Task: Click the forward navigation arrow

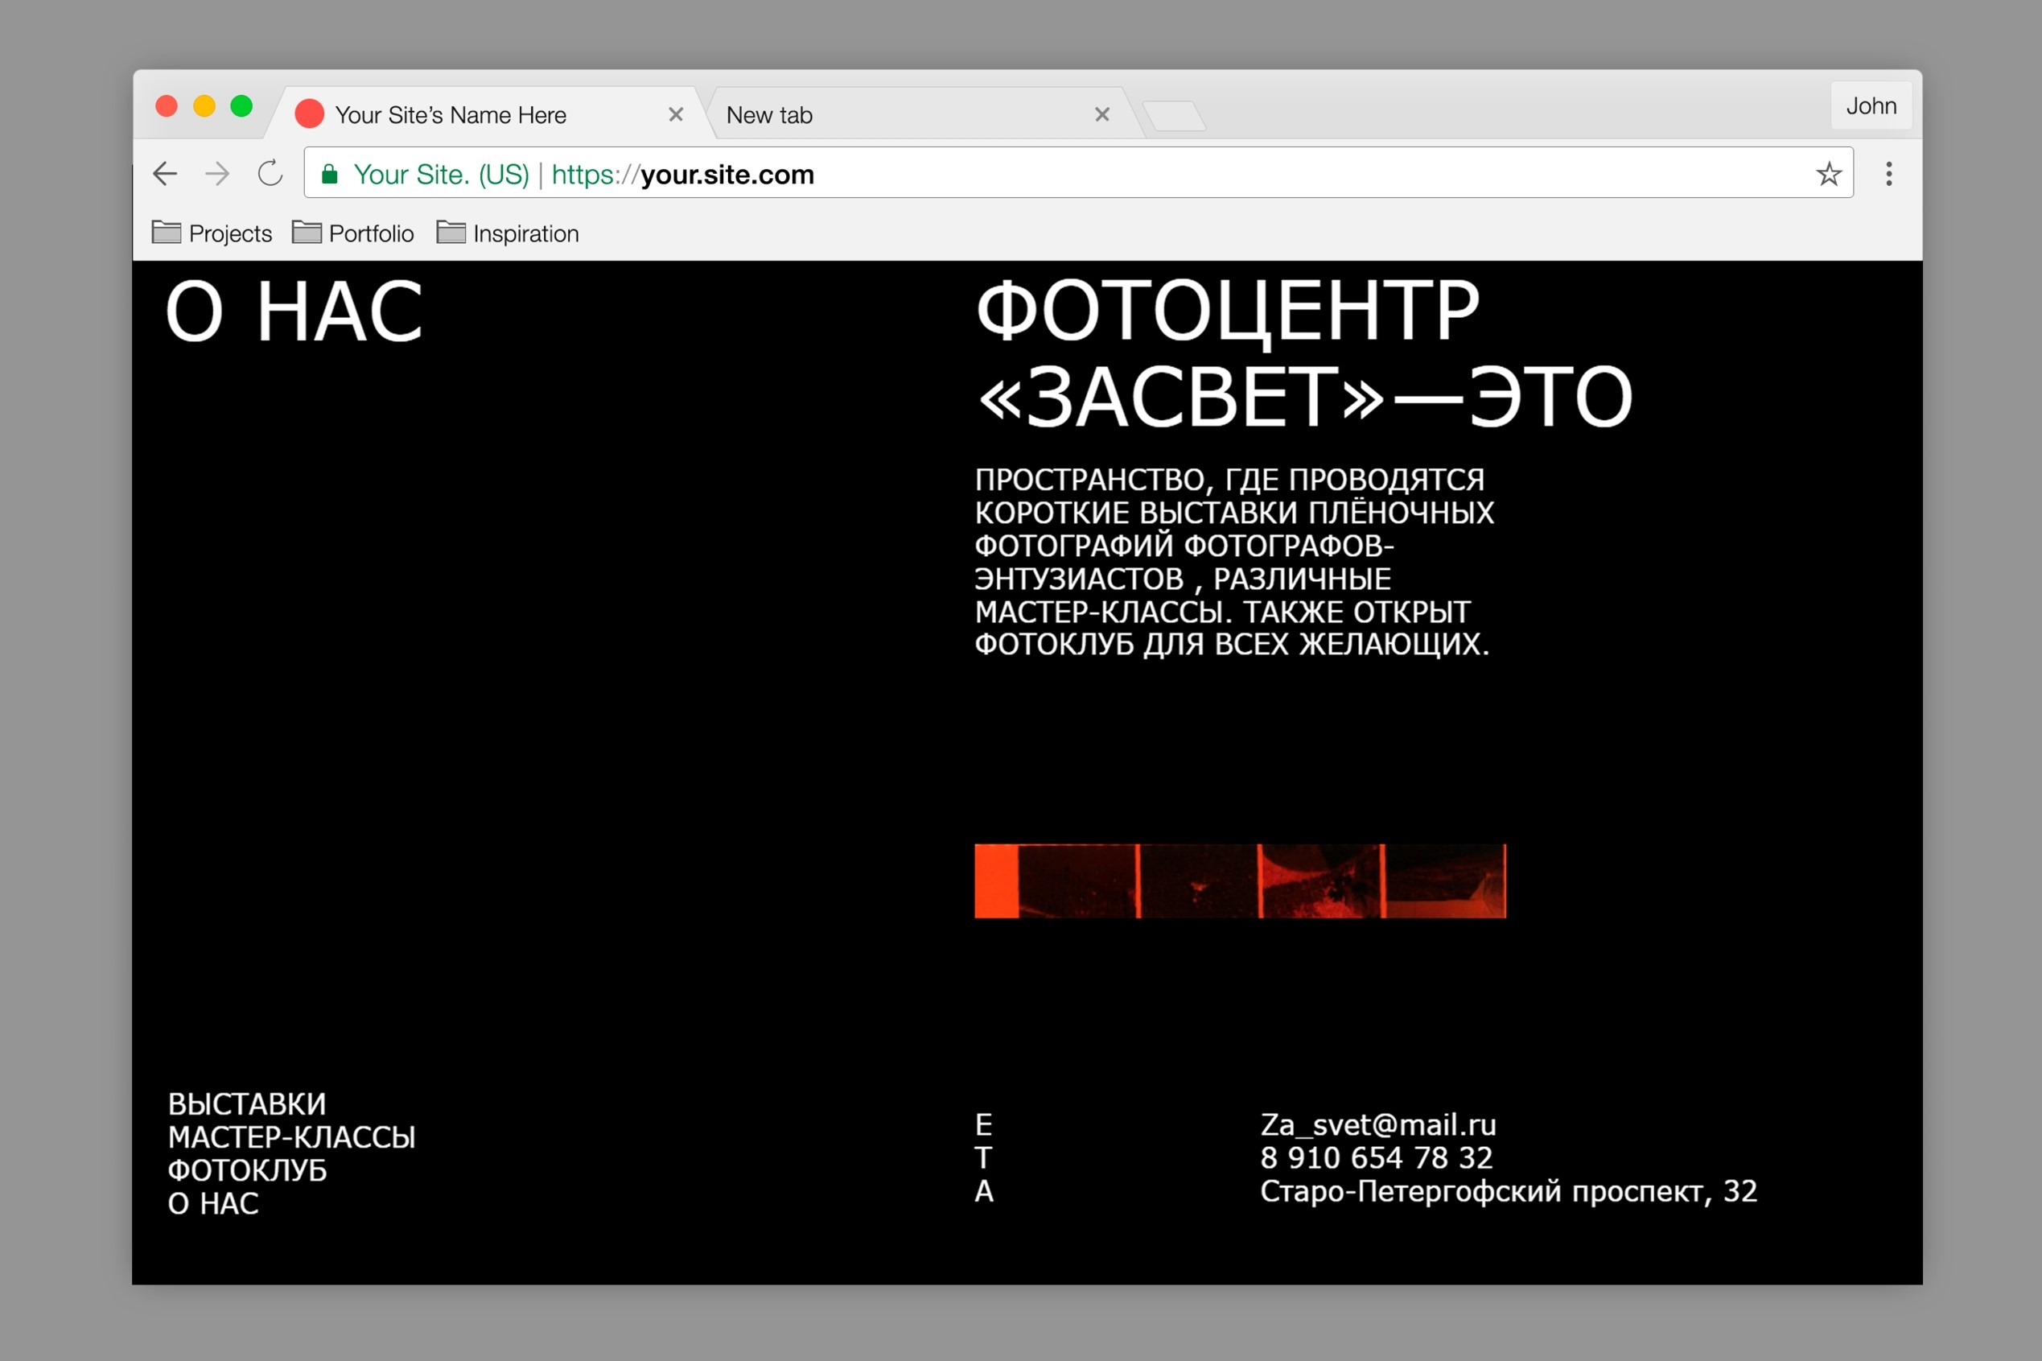Action: 218,174
